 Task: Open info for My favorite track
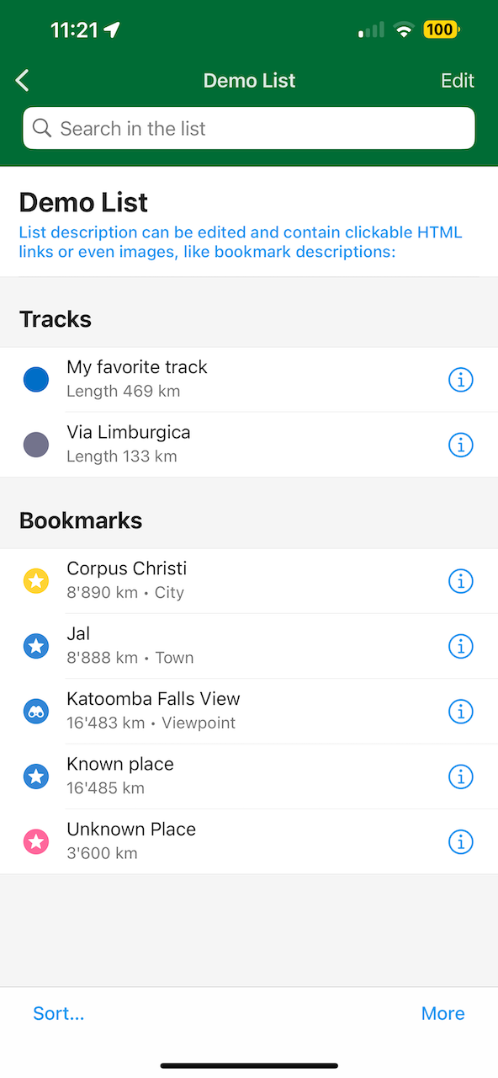coord(460,380)
